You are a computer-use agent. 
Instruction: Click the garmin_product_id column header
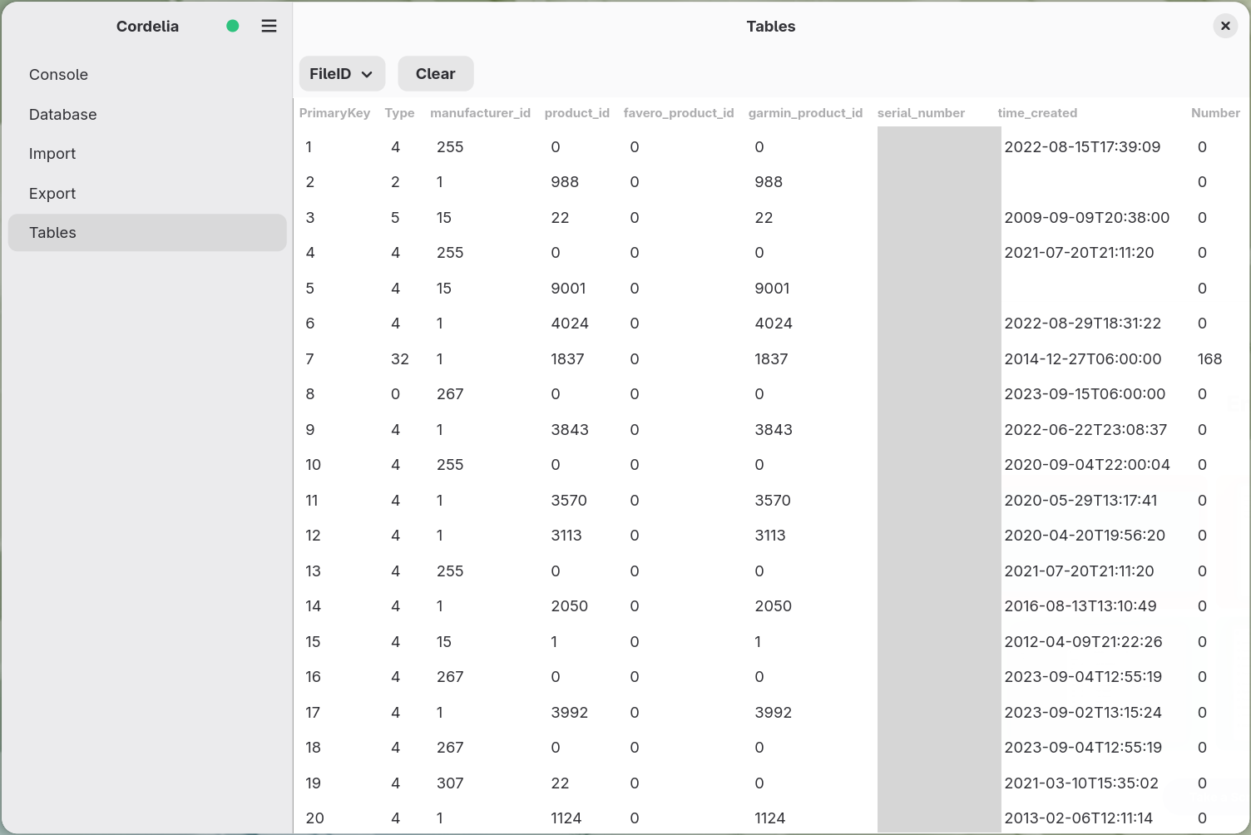[x=805, y=113]
